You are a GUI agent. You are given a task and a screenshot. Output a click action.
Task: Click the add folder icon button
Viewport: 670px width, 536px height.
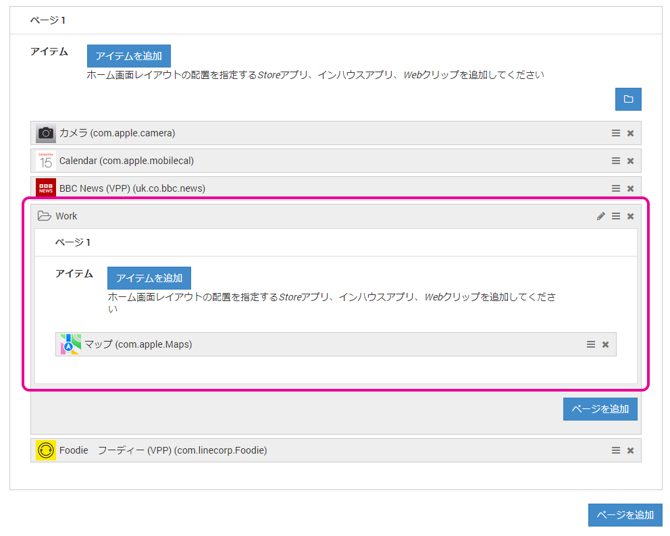click(628, 99)
